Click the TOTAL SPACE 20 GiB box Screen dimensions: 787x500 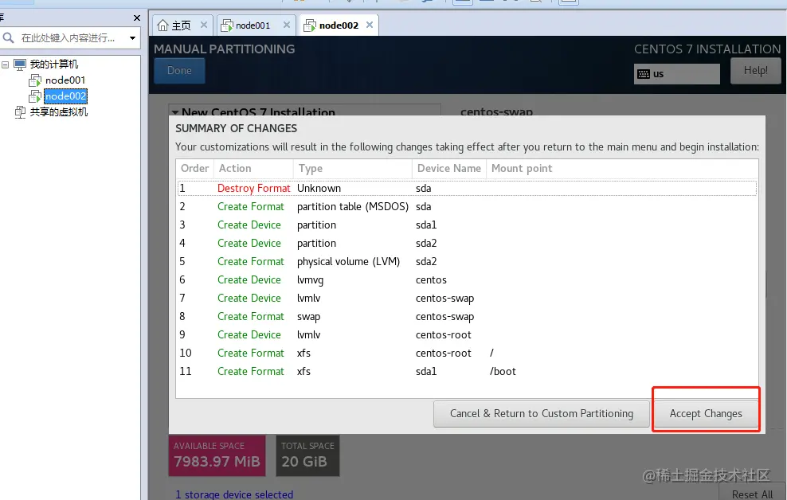[x=307, y=455]
